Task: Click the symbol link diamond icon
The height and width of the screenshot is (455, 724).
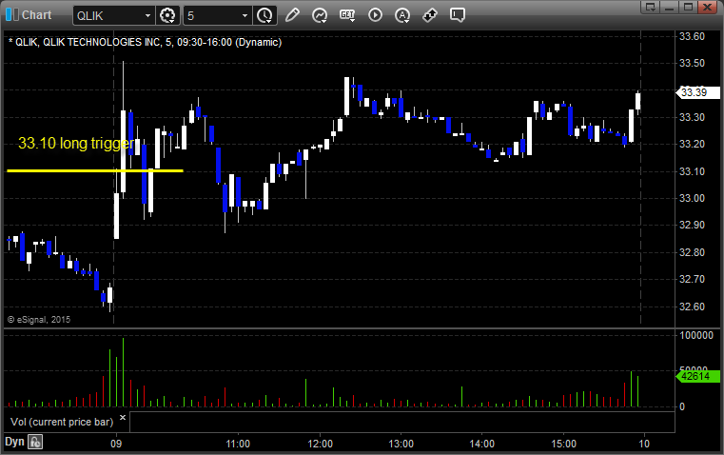Action: coord(430,15)
